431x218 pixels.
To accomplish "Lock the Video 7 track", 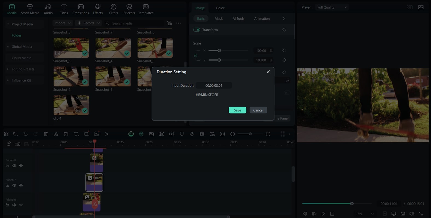I will pyautogui.click(x=7, y=185).
